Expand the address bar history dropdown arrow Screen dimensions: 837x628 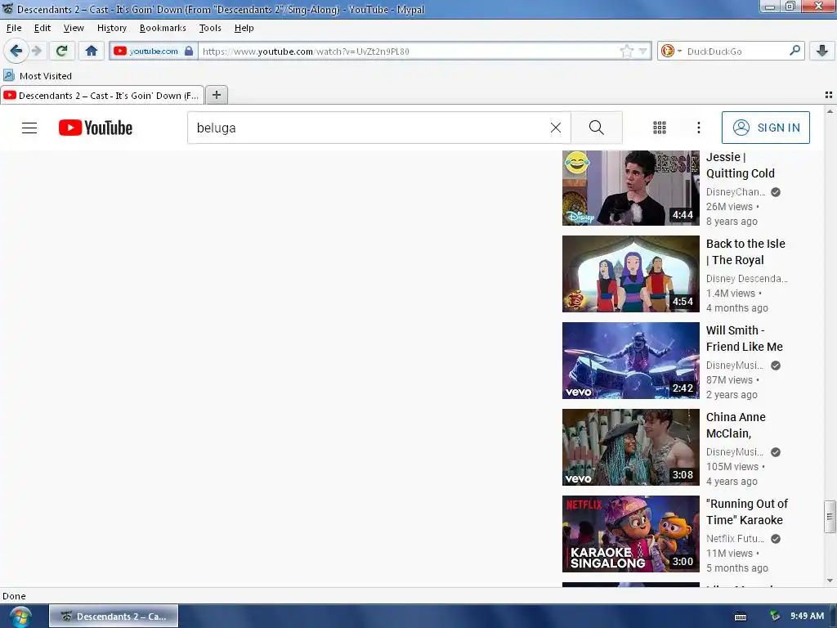(x=642, y=52)
